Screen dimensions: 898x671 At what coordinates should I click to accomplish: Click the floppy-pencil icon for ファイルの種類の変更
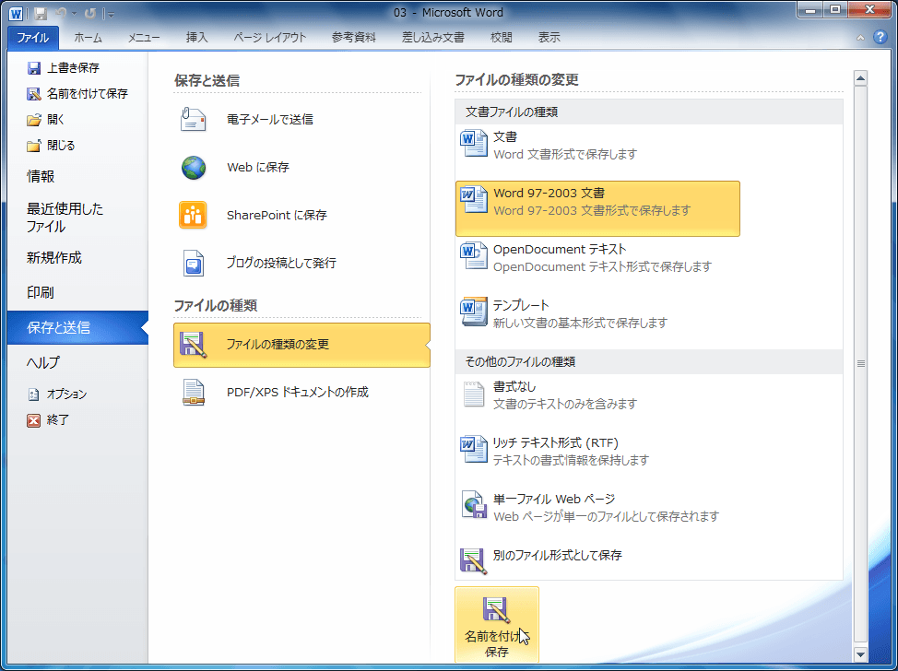click(x=193, y=345)
